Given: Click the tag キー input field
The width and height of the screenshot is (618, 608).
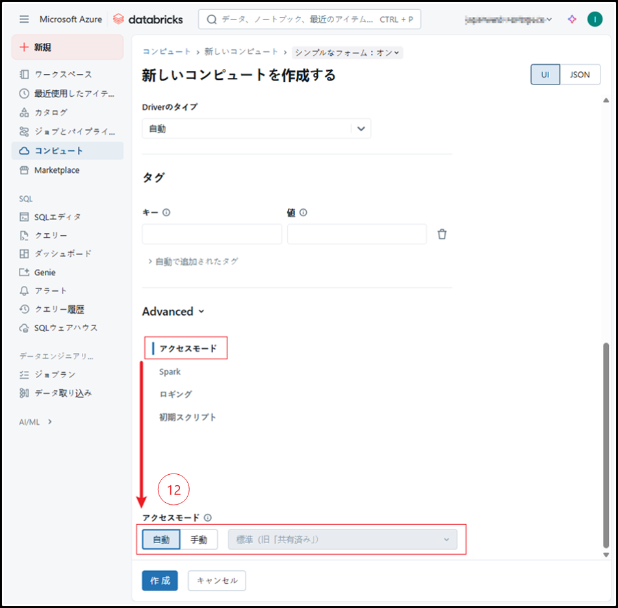Looking at the screenshot, I should tap(212, 234).
